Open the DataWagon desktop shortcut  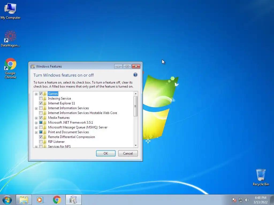click(x=10, y=39)
